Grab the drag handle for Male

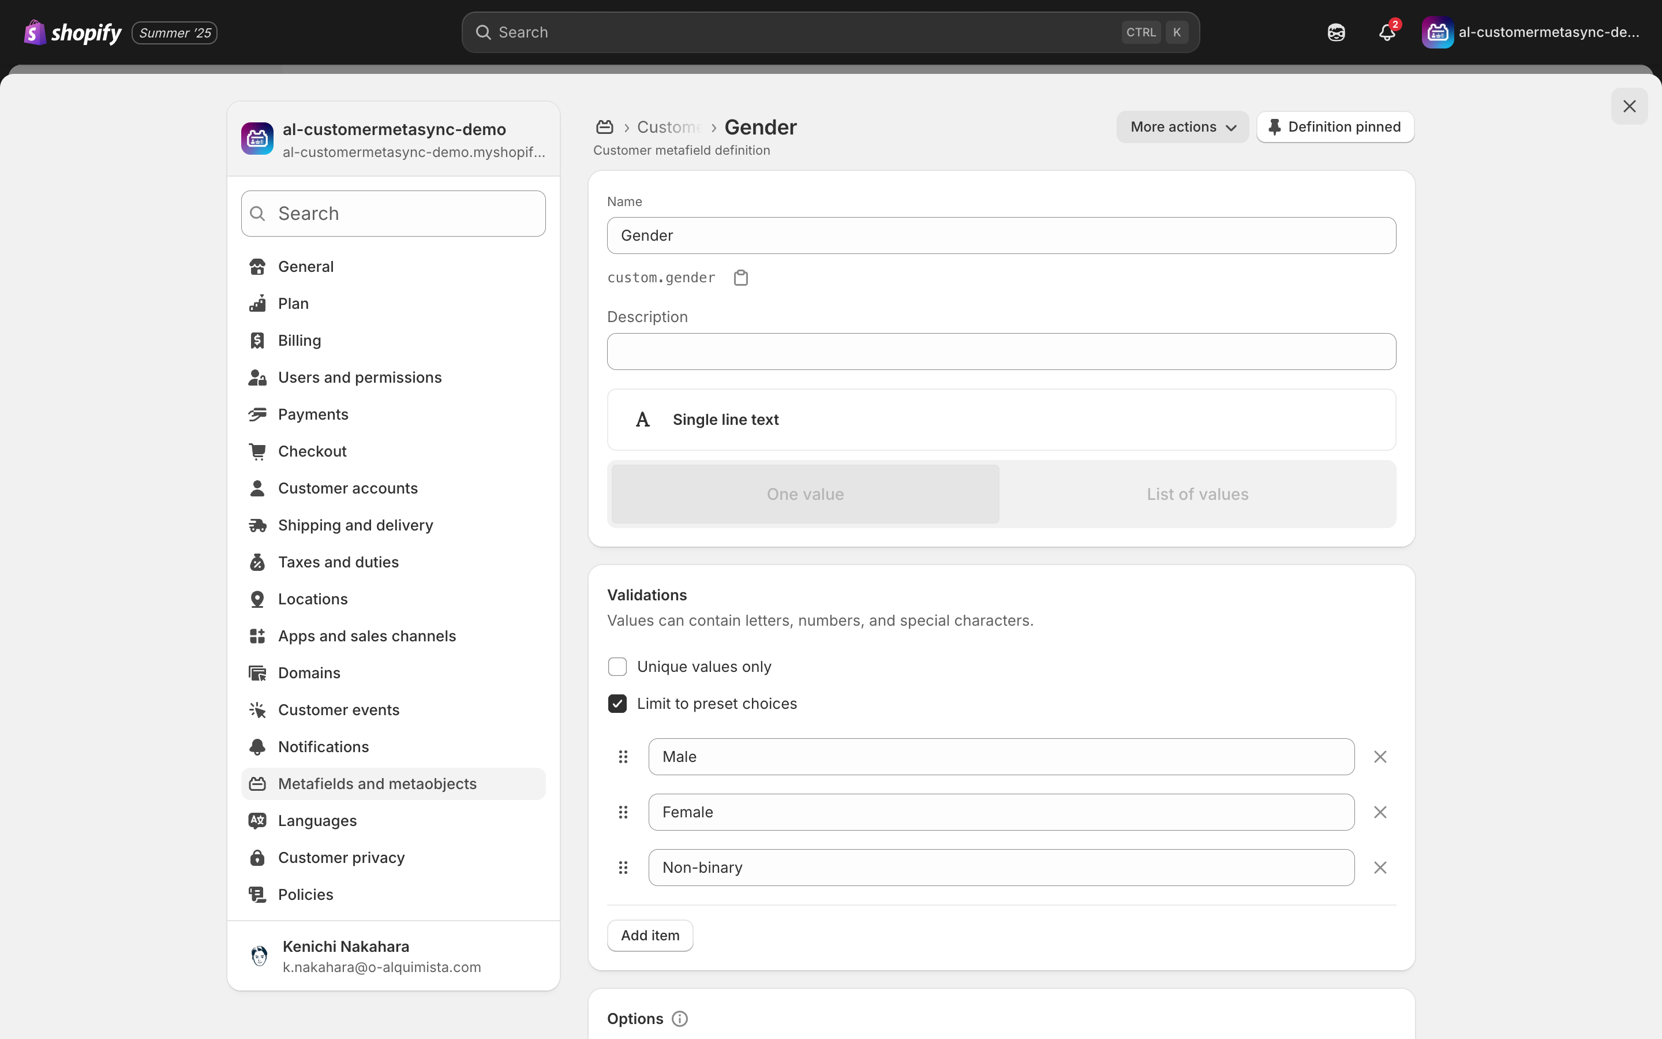[x=623, y=757]
